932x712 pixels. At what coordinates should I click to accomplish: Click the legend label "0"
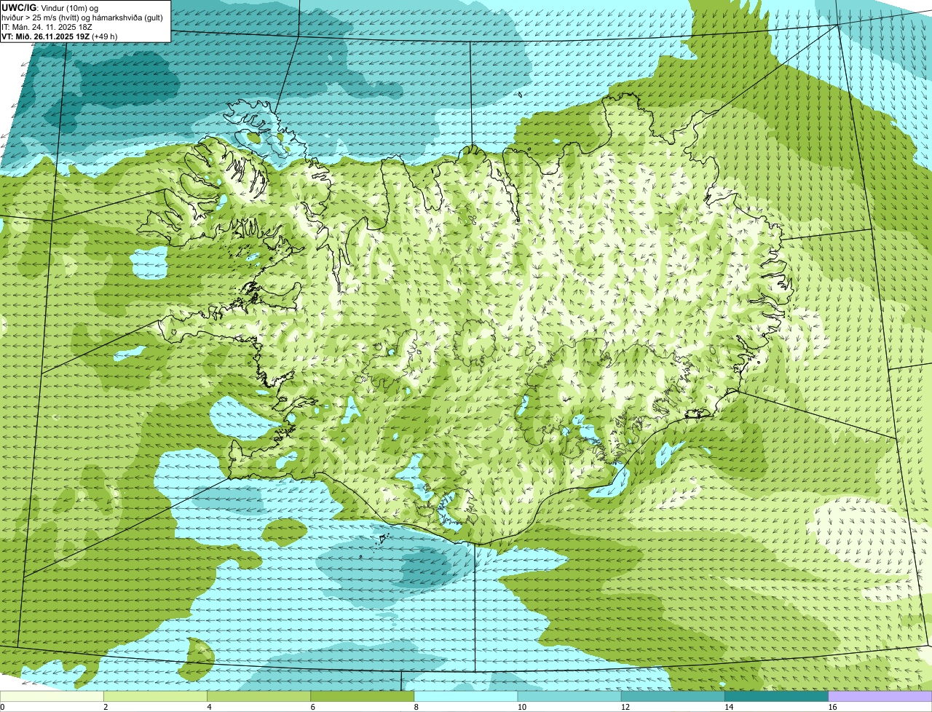click(x=3, y=707)
